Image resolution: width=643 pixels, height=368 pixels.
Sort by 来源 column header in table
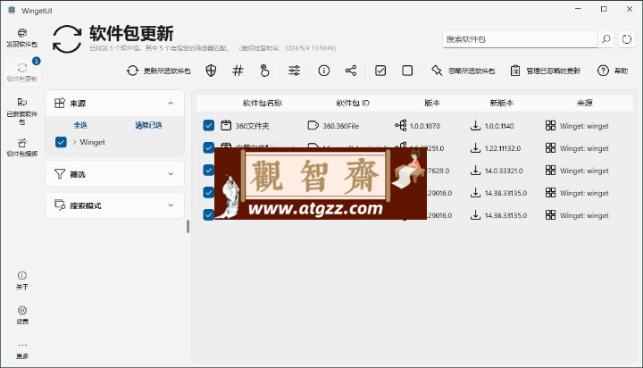[585, 103]
